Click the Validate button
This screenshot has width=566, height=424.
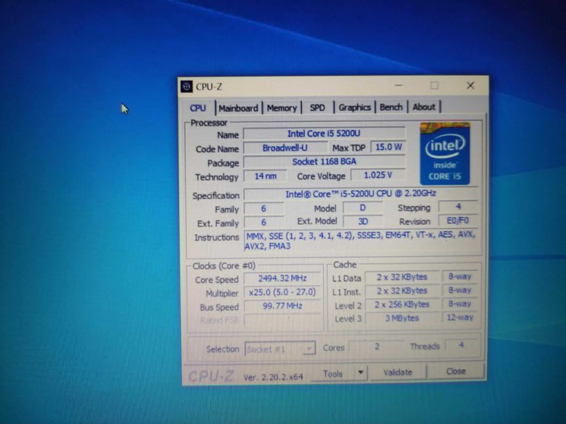coord(397,372)
